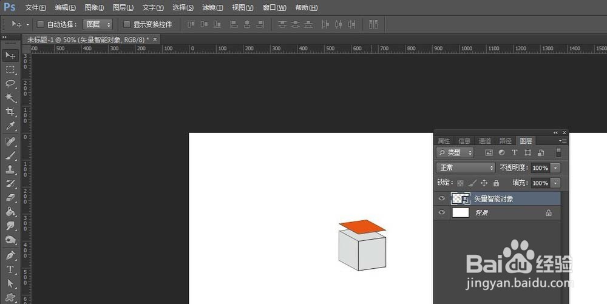Toggle filter for shape layers
Image resolution: width=607 pixels, height=304 pixels.
click(527, 152)
